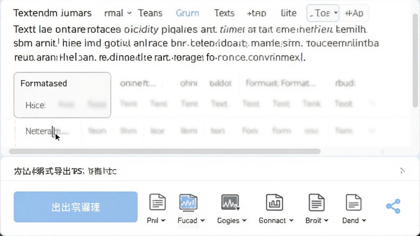Select the Texts tab
Viewport: 420px width, 236px height.
[x=224, y=13]
